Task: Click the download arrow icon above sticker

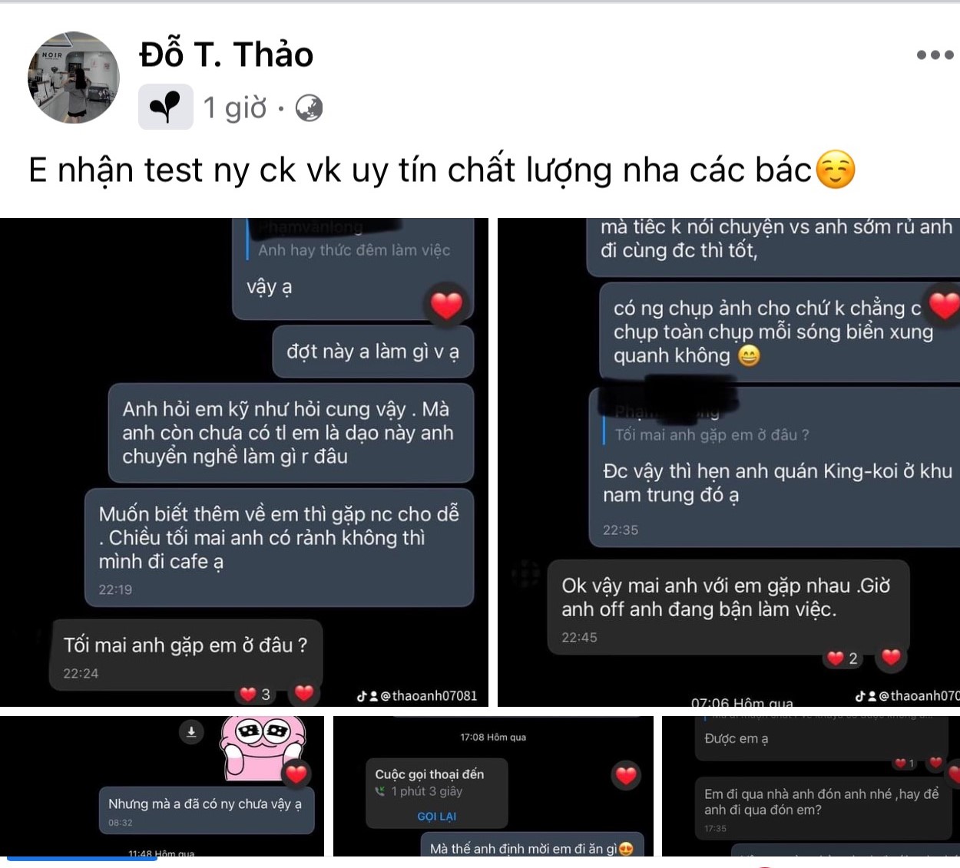Action: (x=191, y=732)
